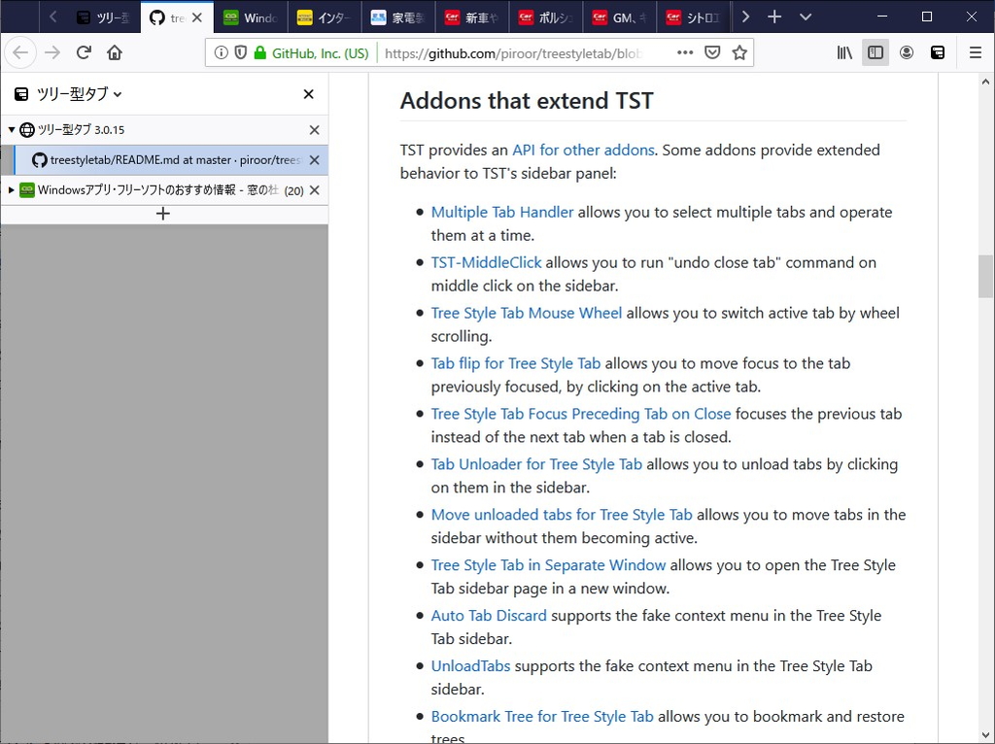Bookmark this page with the star
Viewport: 995px width, 744px height.
click(739, 52)
